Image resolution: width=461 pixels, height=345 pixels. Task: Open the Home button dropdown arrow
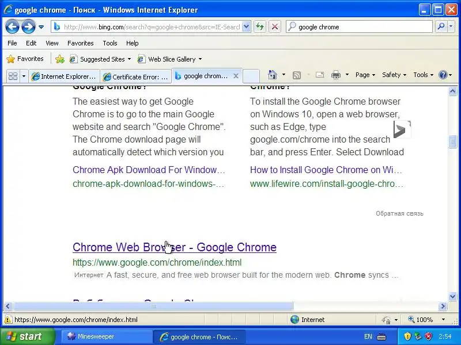click(284, 75)
